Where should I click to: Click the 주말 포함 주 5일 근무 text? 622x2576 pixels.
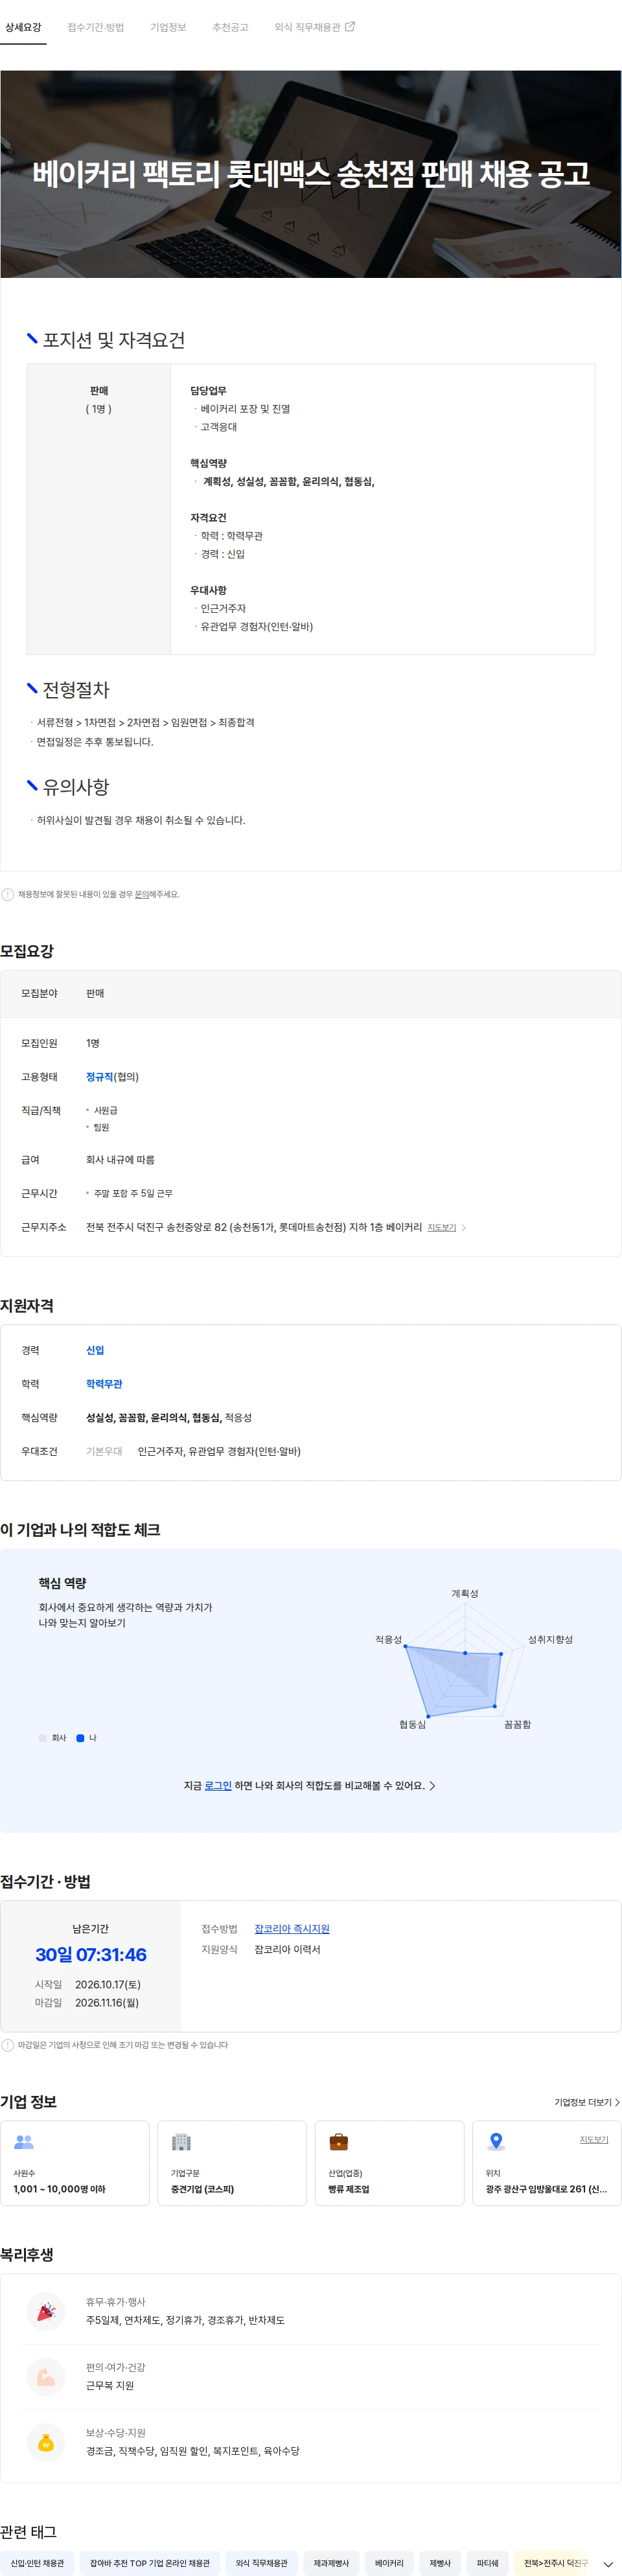[133, 1193]
